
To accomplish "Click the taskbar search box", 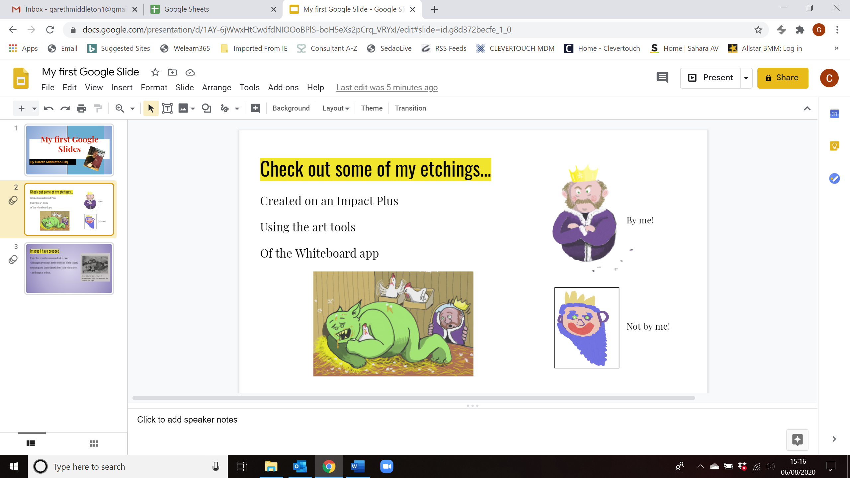I will tap(128, 466).
